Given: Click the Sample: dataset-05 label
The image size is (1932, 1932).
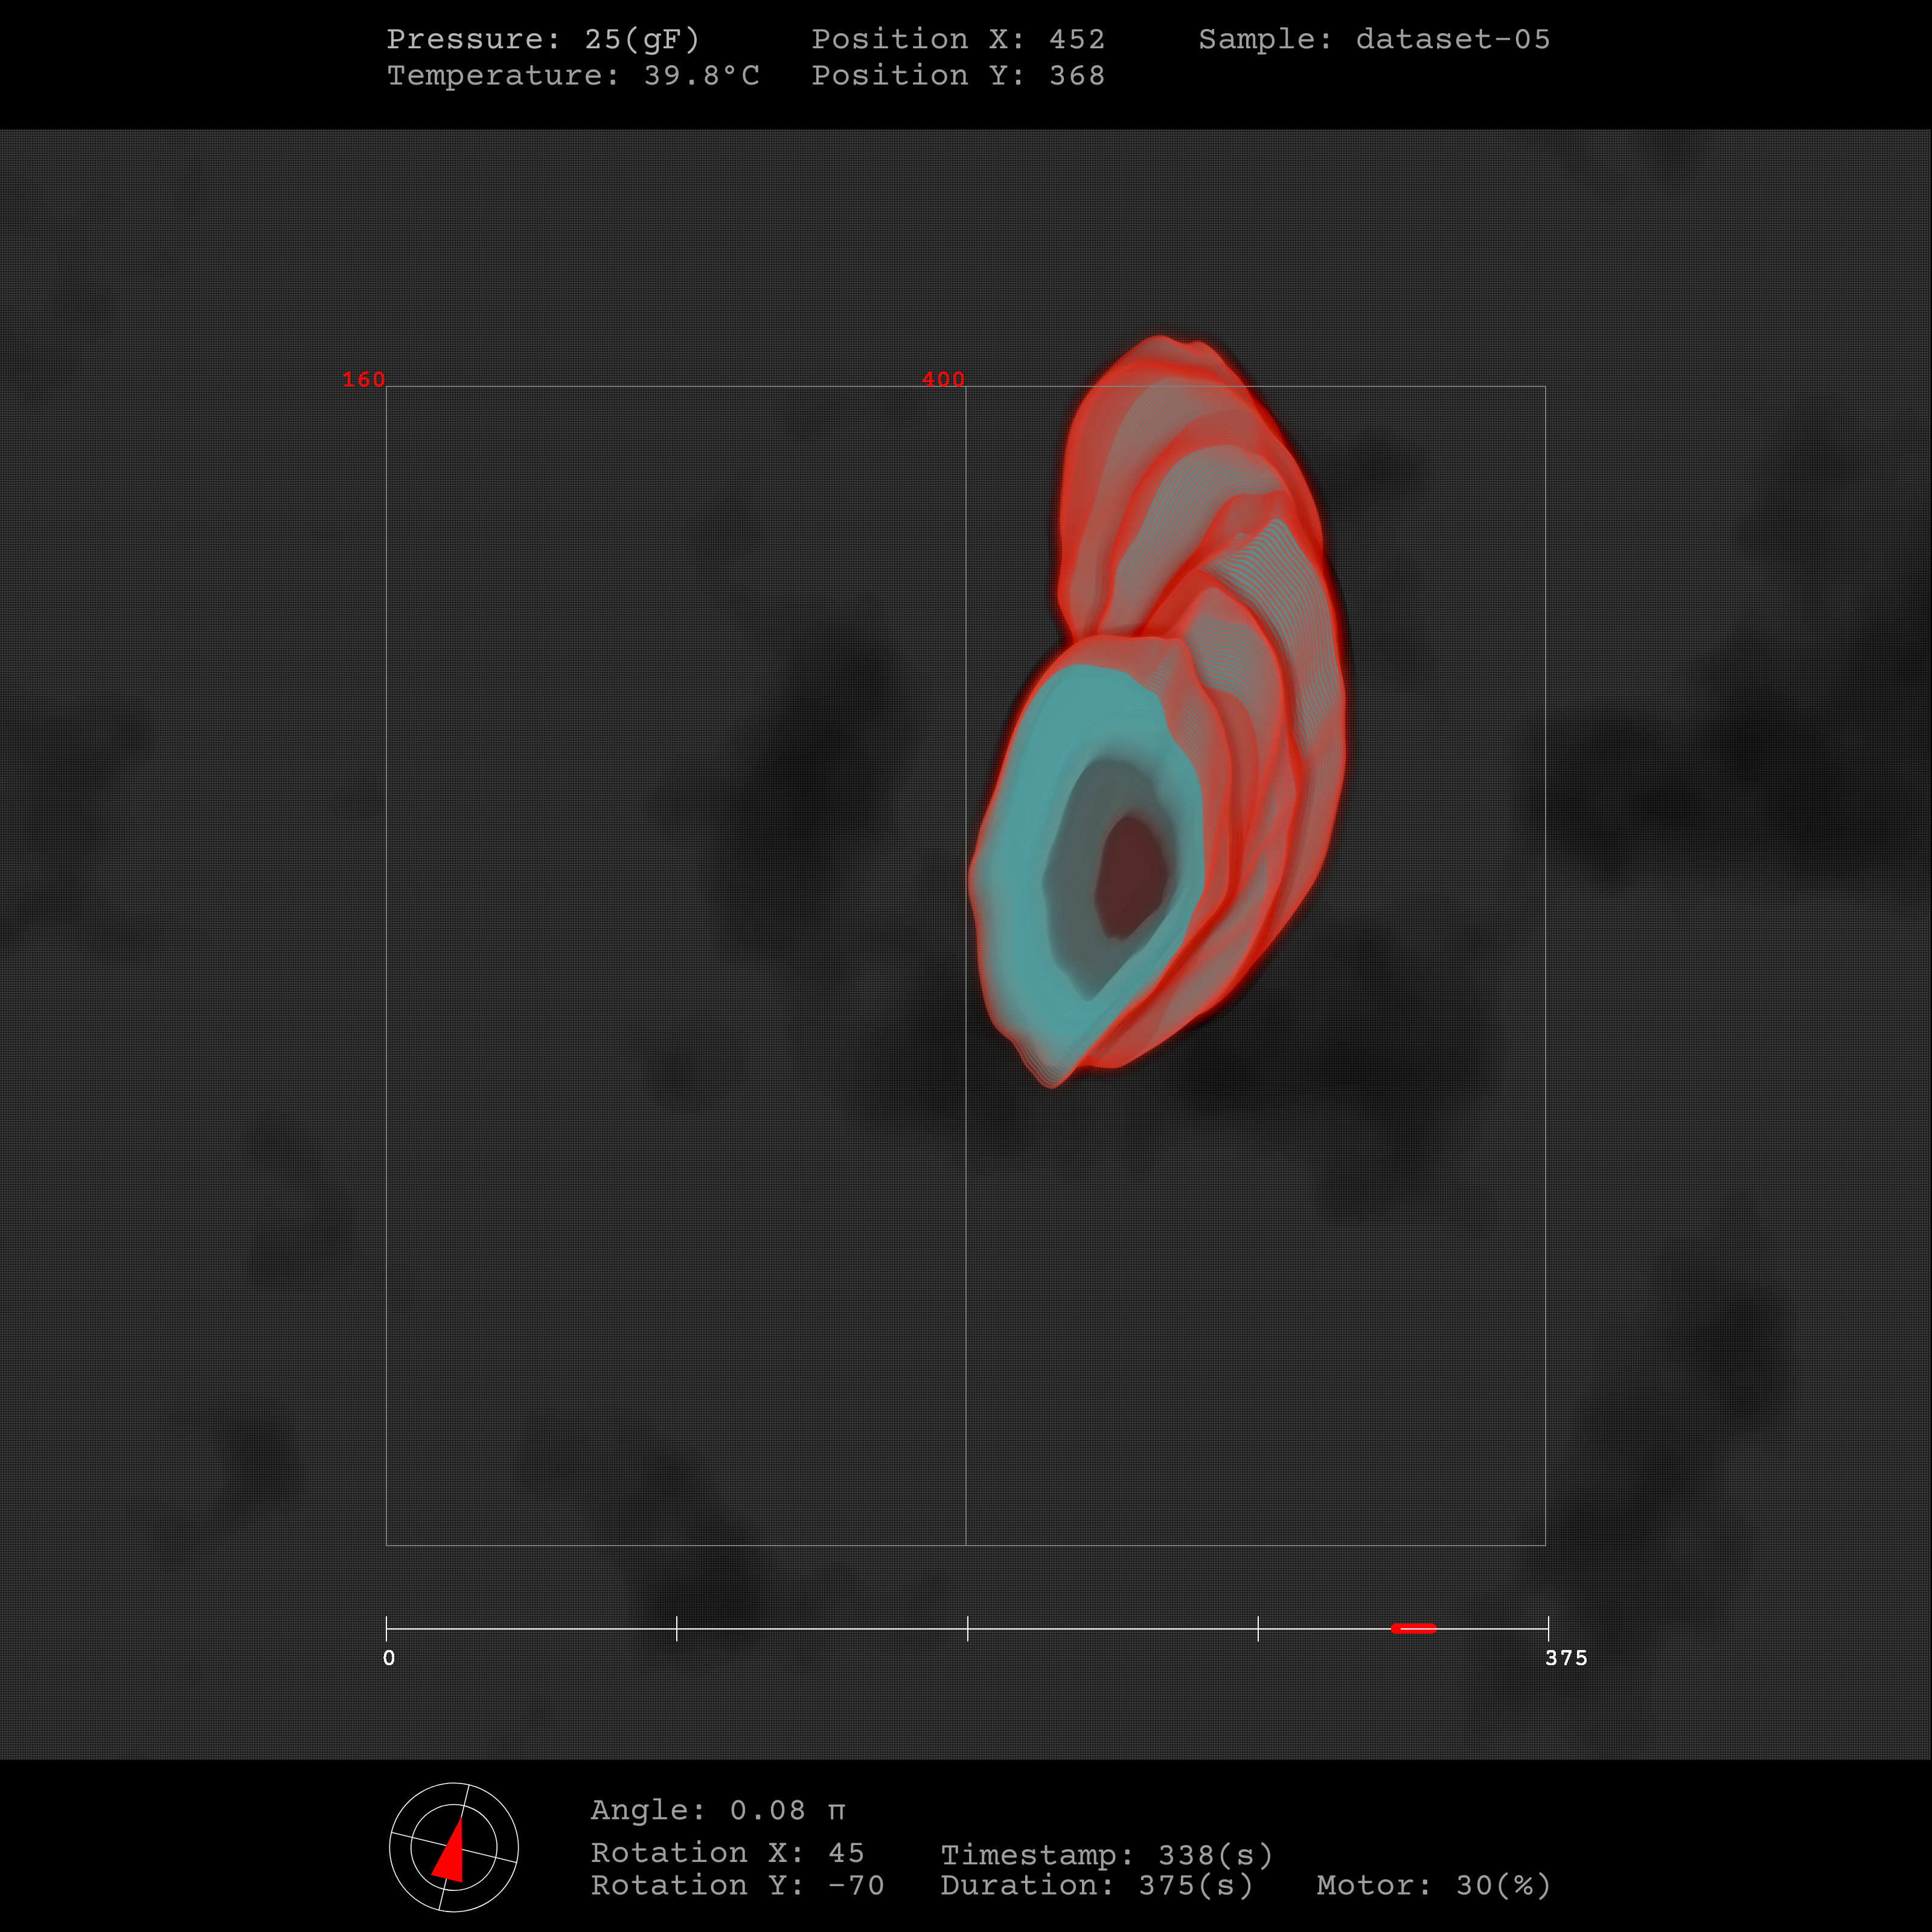Looking at the screenshot, I should coord(1374,39).
